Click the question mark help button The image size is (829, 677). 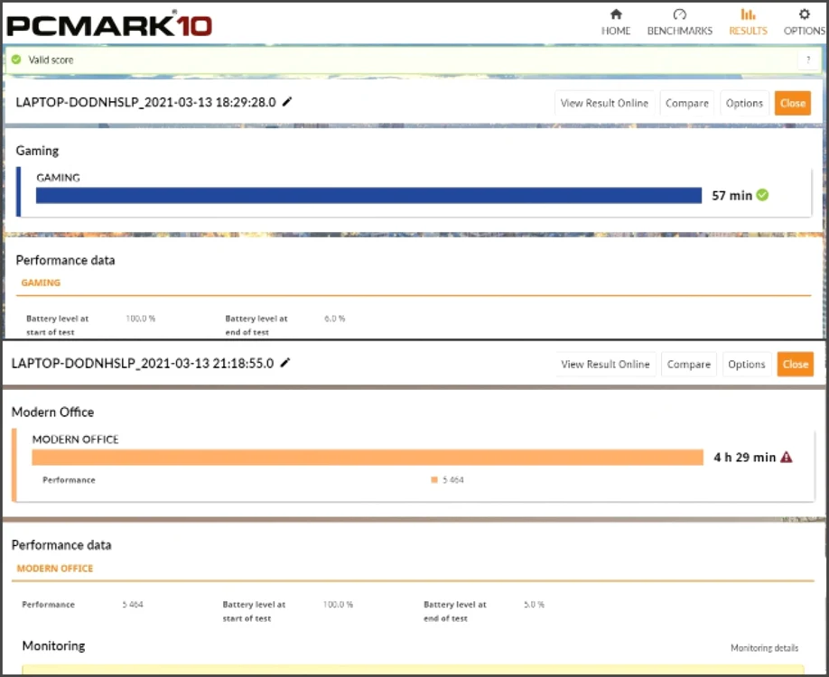point(808,60)
